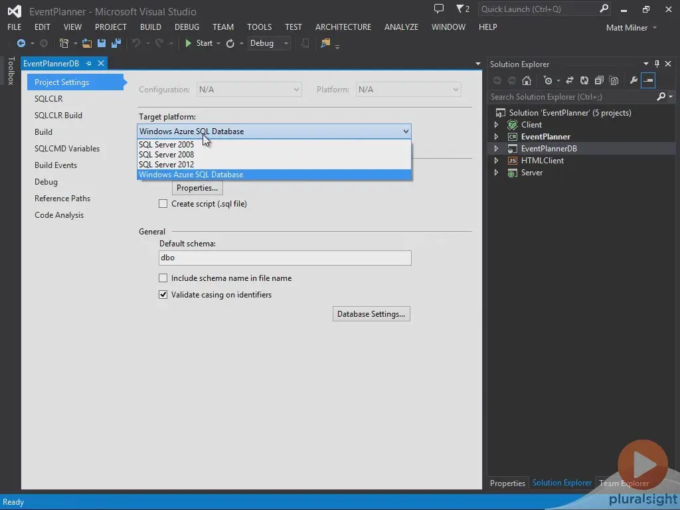
Task: Click the Database Settings... button
Action: 371,314
